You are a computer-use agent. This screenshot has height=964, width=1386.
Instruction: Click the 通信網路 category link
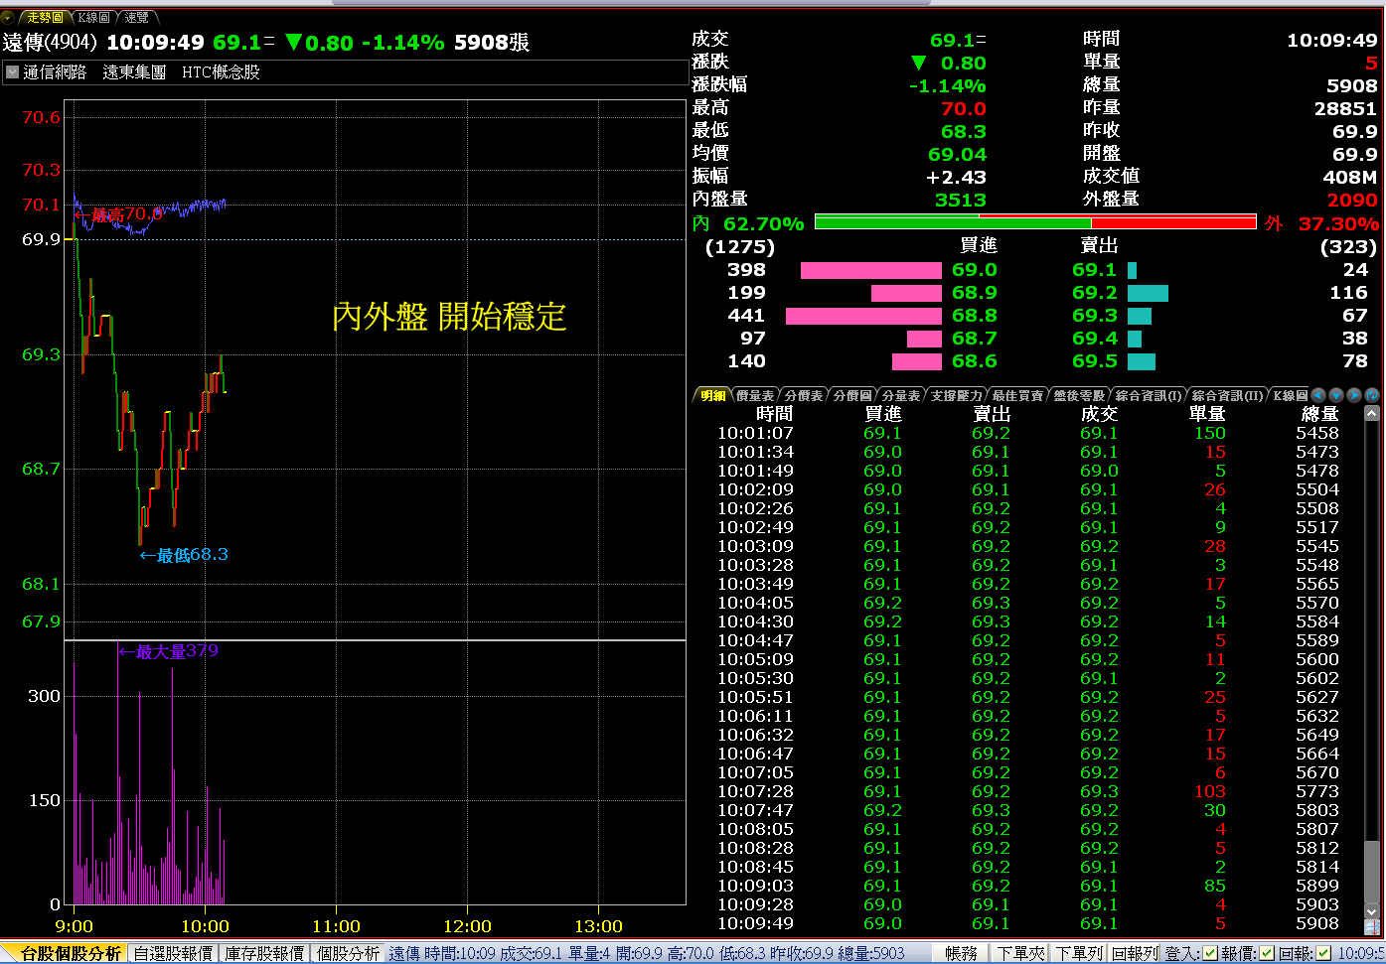(55, 72)
